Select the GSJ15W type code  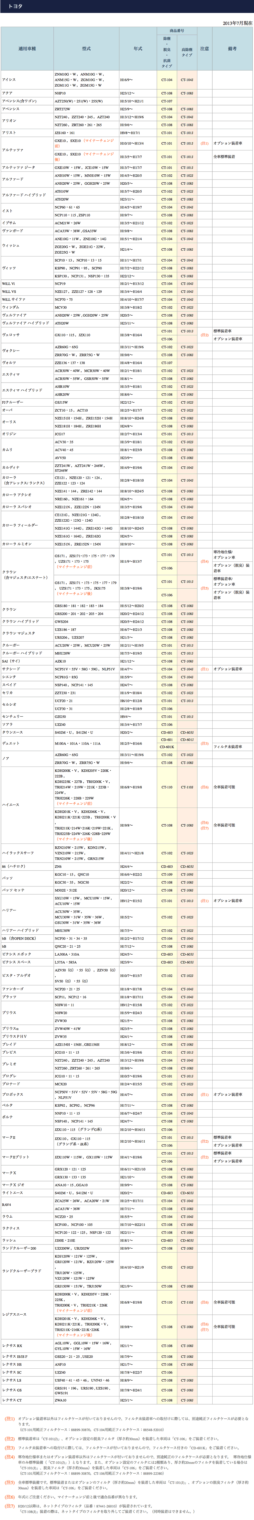click(61, 402)
